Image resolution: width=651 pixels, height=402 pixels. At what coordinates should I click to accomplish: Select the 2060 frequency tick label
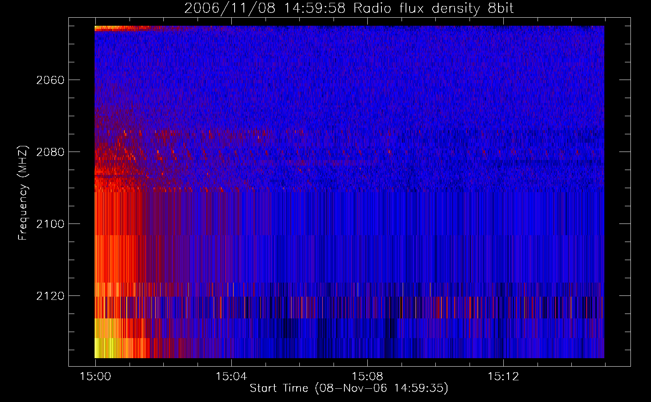[x=50, y=80]
